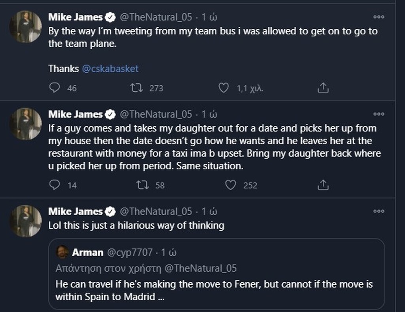Viewport: 405px width, 312px height.
Task: Click Arman's small avatar in quoted tweet
Action: tap(62, 252)
